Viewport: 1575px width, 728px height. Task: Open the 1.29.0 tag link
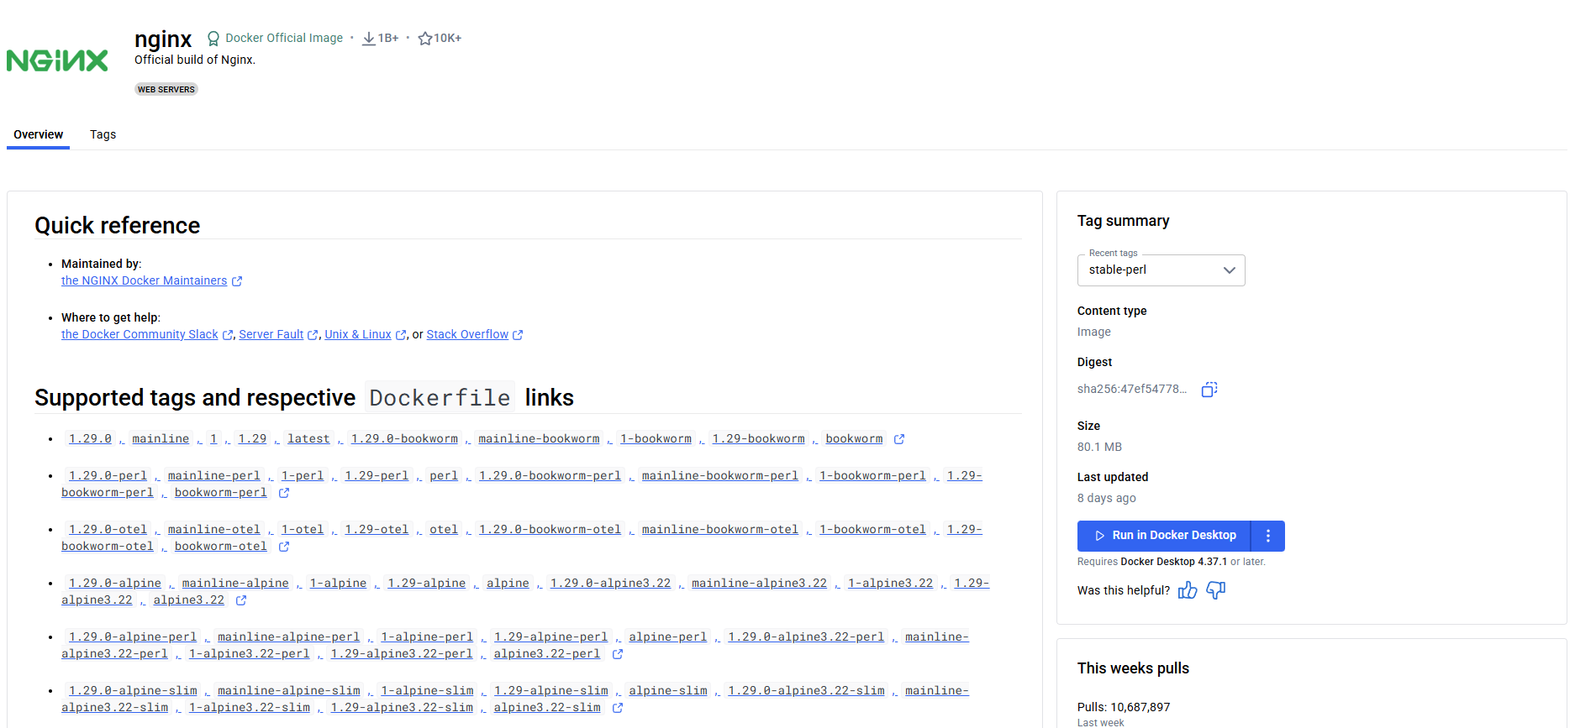[x=90, y=438]
